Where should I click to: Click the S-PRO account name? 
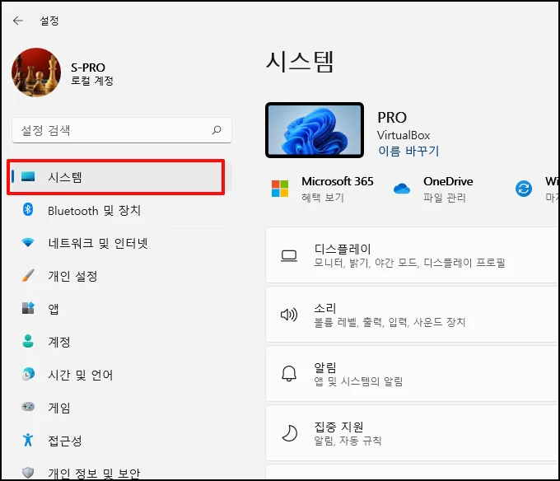(88, 68)
